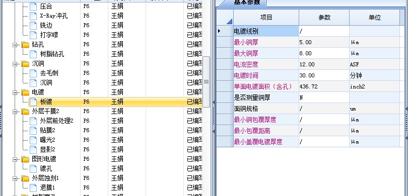This screenshot has height=196, width=408.
Task: Collapse the 外层干膜2 tree node
Action: click(x=15, y=112)
